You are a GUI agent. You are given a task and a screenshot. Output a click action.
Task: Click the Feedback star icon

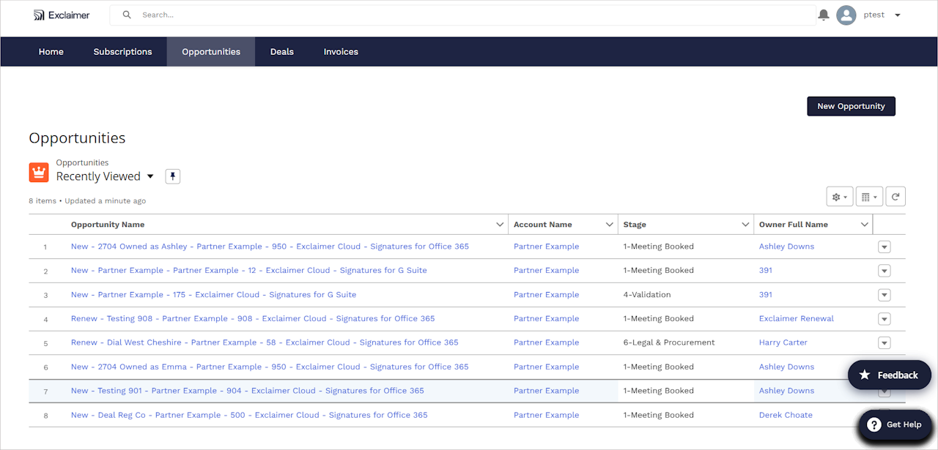865,375
